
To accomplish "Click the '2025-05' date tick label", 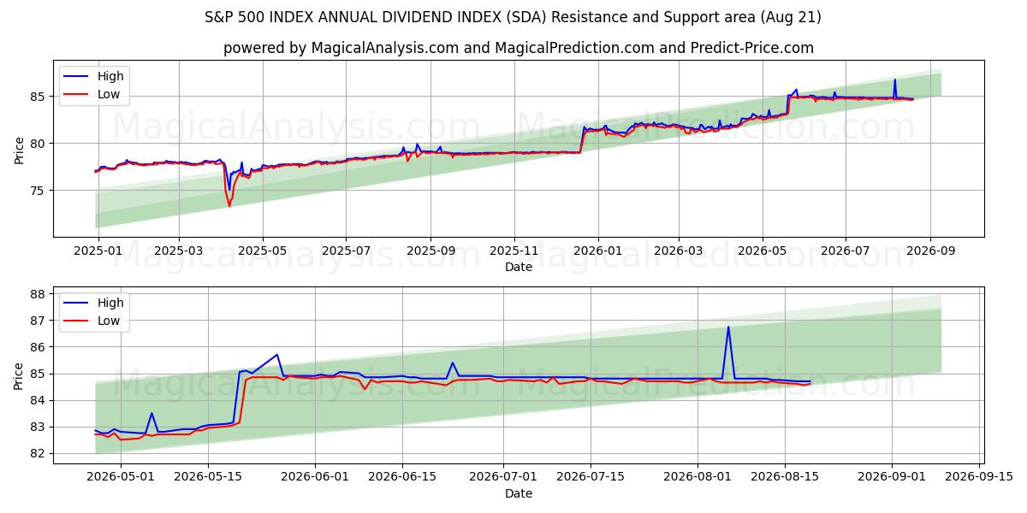I will 262,251.
